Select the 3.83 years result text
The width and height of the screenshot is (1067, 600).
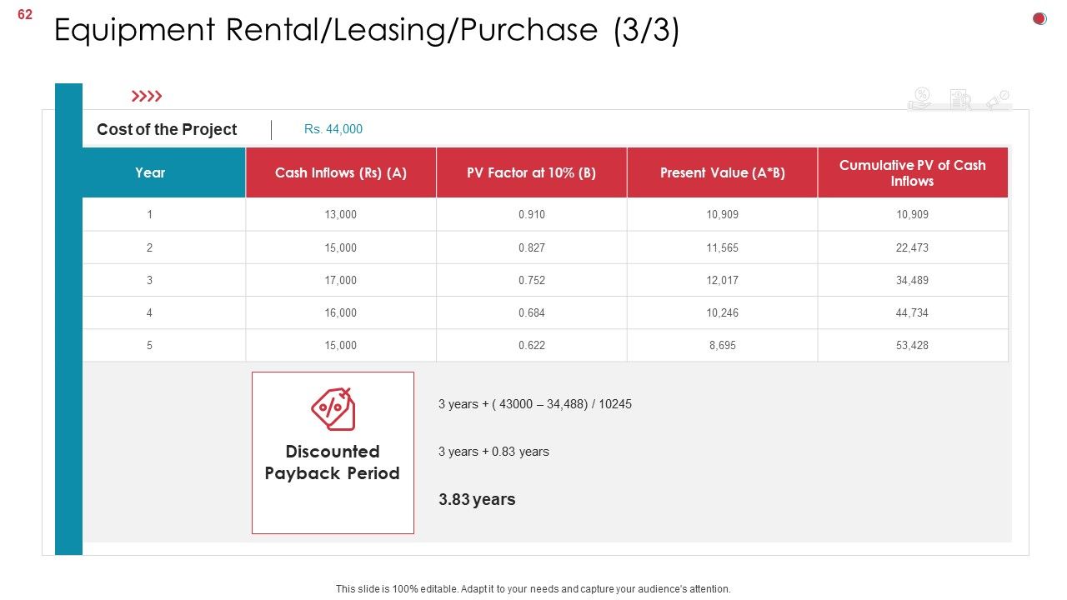(477, 499)
